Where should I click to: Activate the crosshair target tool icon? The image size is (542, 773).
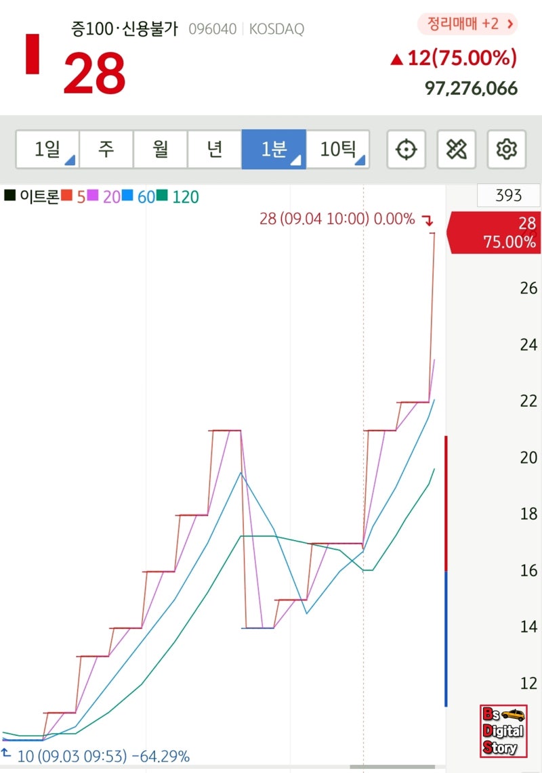[x=406, y=150]
